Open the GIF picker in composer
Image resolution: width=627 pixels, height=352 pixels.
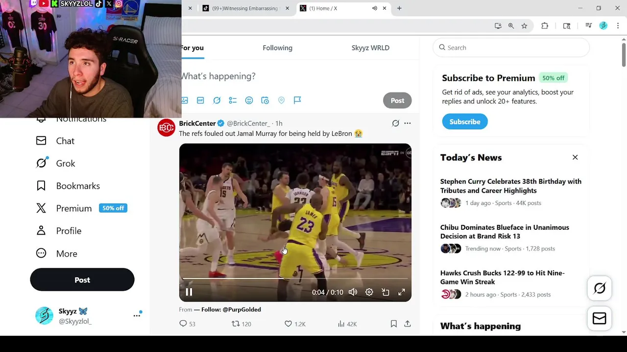(200, 100)
